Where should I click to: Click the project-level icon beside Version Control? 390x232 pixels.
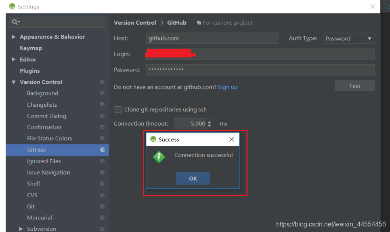(x=102, y=82)
